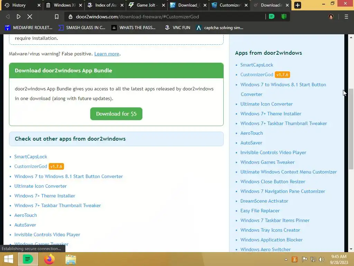Image resolution: width=354 pixels, height=266 pixels.
Task: Close the Windows XP tab
Action: [80, 5]
